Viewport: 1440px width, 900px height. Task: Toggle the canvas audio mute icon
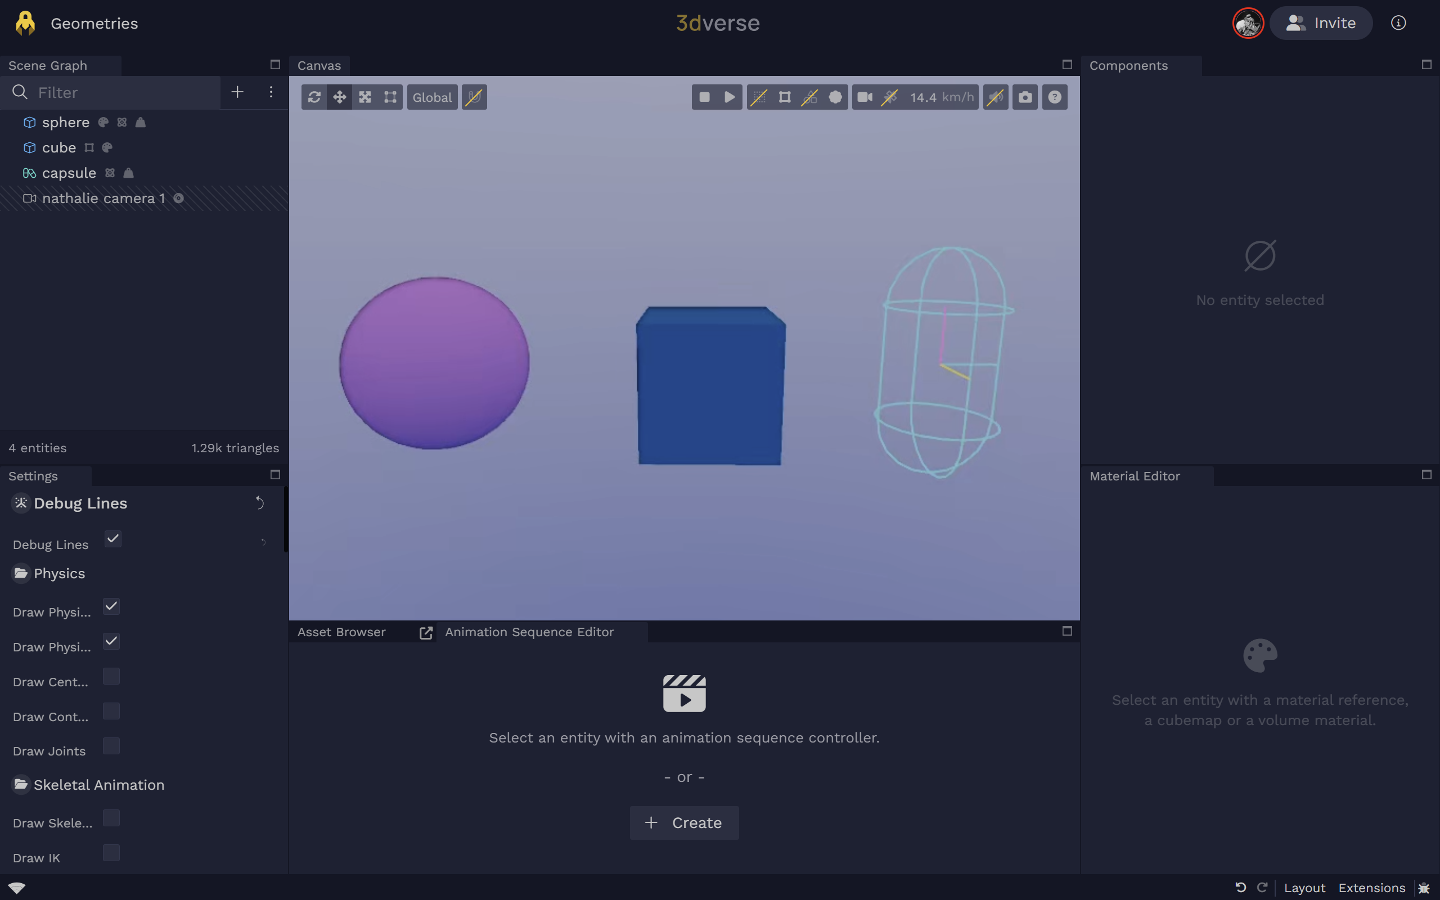point(996,97)
